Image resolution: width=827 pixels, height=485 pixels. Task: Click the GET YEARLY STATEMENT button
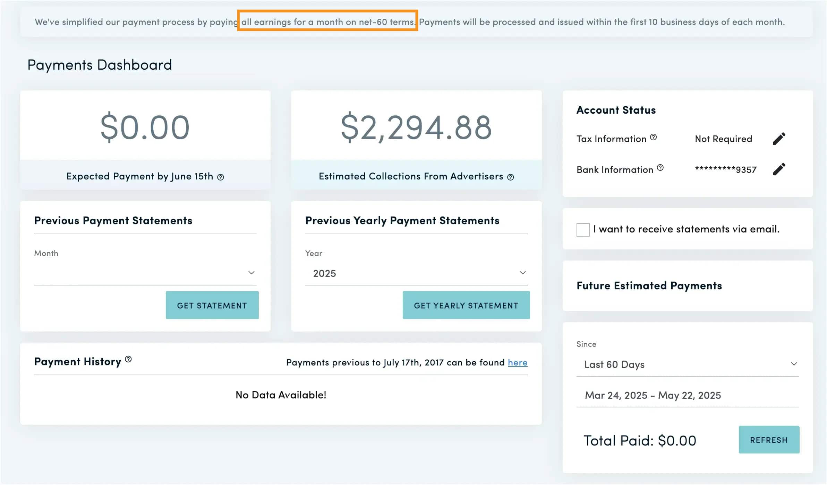pyautogui.click(x=466, y=305)
